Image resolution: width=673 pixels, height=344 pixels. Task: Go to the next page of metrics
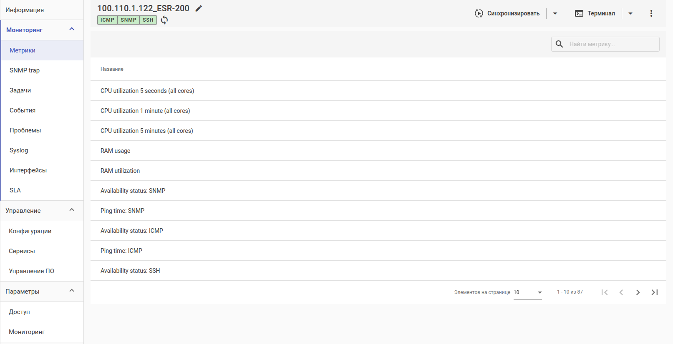pyautogui.click(x=638, y=292)
